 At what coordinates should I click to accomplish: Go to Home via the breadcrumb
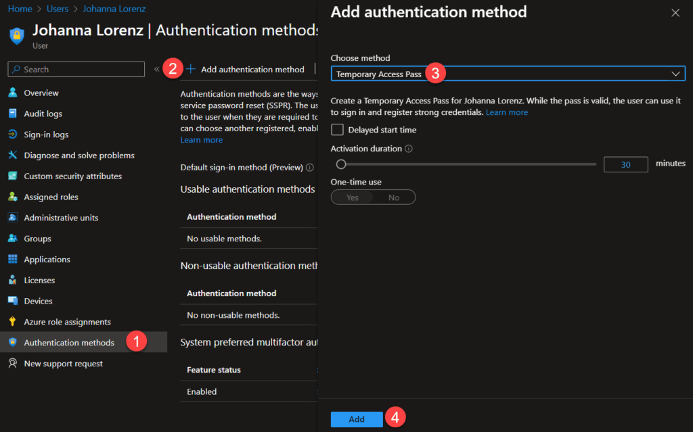(x=20, y=9)
